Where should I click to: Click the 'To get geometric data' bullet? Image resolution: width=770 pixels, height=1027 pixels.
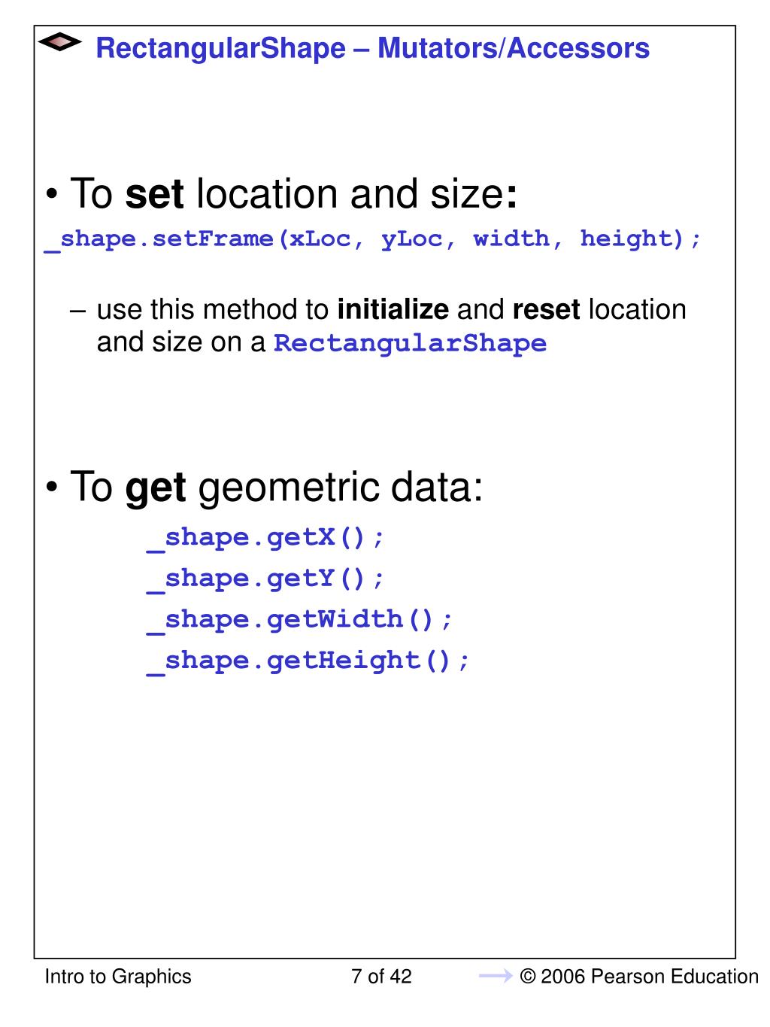pos(277,488)
